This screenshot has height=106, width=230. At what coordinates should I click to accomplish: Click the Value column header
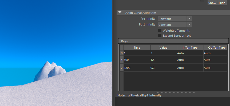(x=163, y=48)
